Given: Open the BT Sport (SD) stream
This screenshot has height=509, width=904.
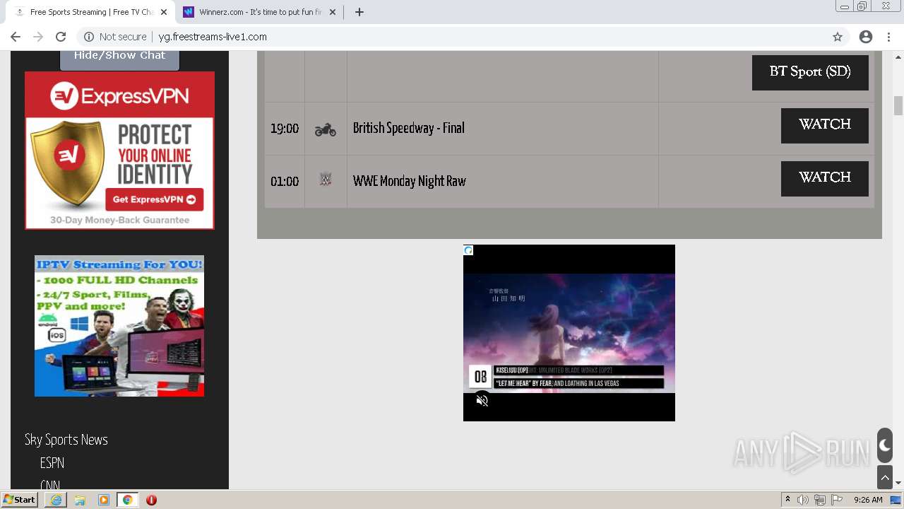Looking at the screenshot, I should (x=810, y=72).
